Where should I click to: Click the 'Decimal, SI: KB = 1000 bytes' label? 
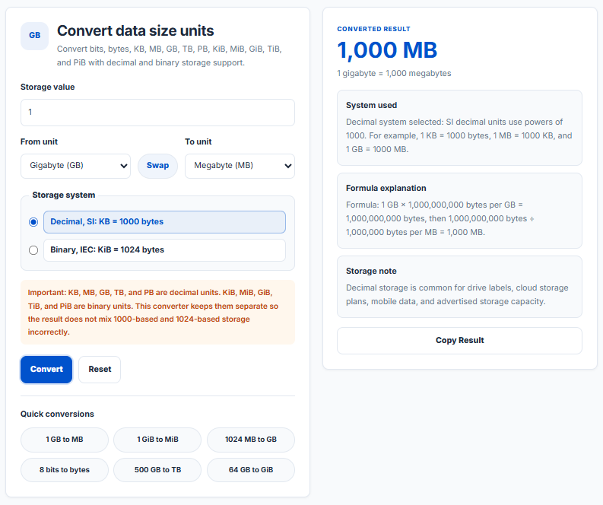164,222
